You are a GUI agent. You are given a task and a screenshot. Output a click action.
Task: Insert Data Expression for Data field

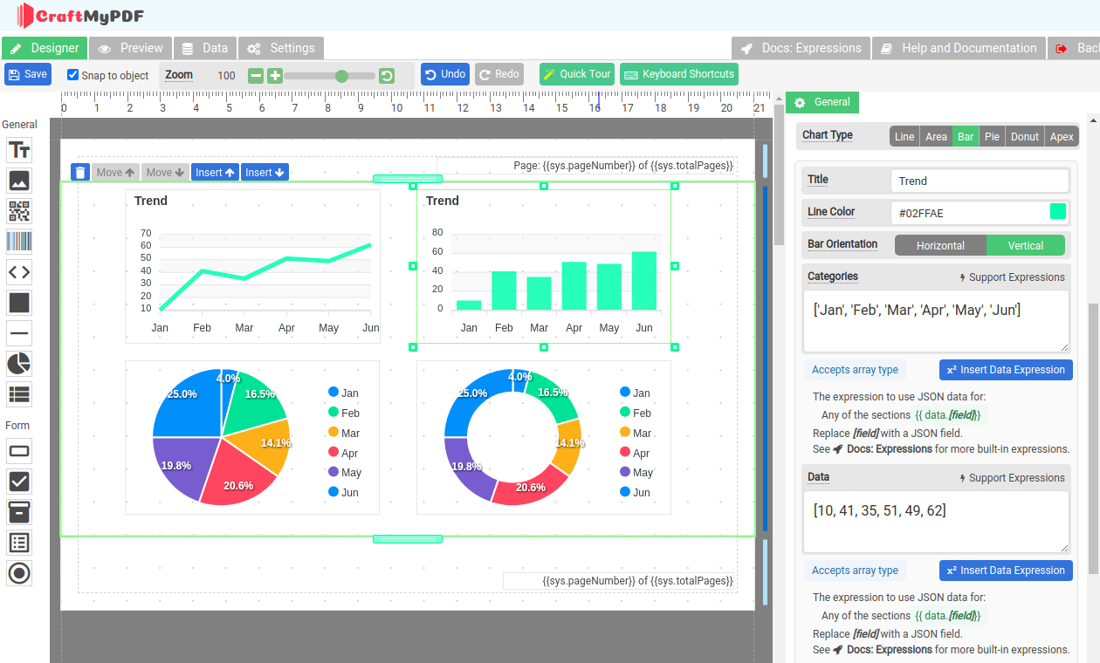1006,571
